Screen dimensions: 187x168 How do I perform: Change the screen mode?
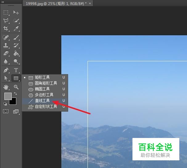coord(16,112)
